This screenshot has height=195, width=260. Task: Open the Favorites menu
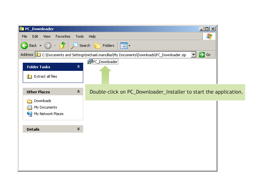click(63, 36)
